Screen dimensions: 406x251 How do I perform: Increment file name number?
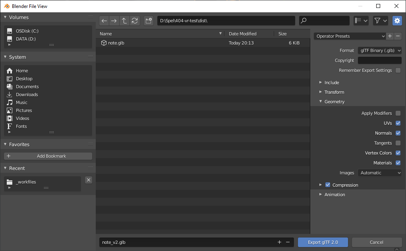(279, 242)
